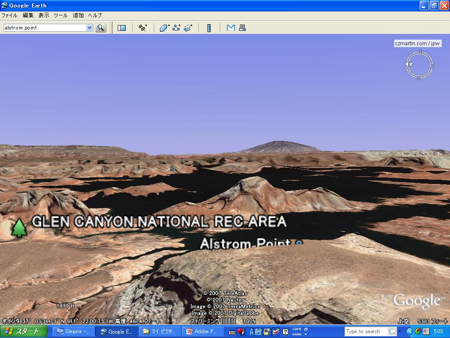The image size is (450, 338).
Task: Click the IME tools toolbox icon
Action: click(x=276, y=332)
